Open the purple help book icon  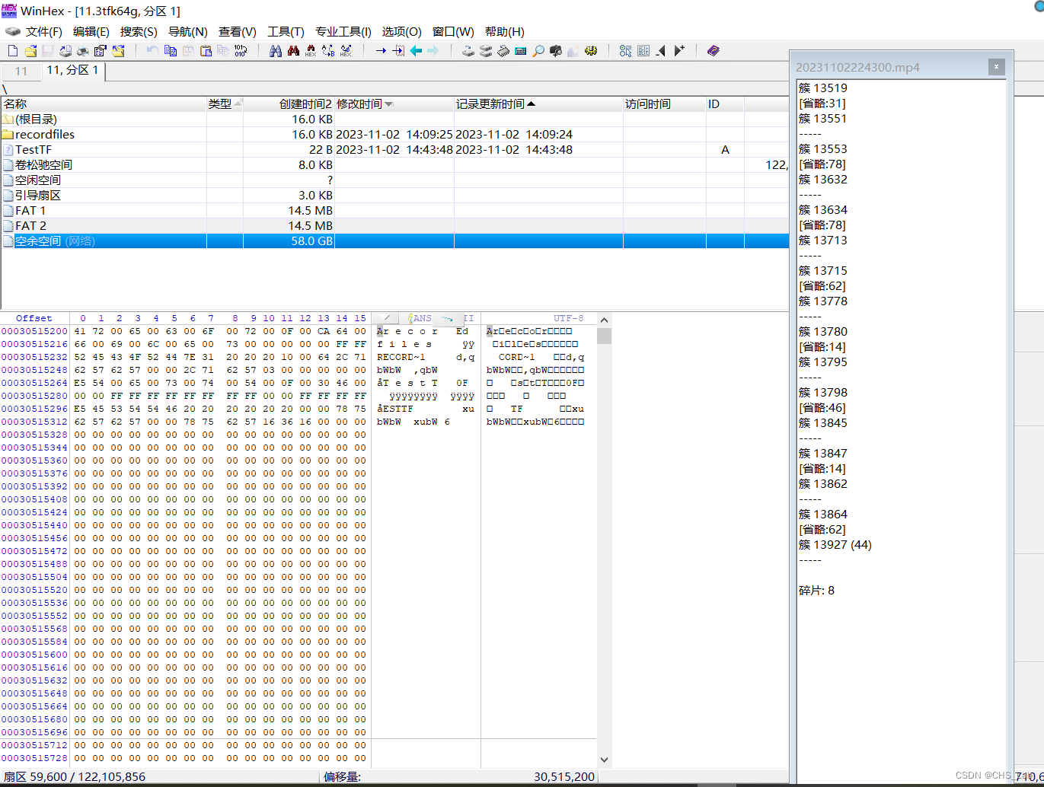tap(714, 51)
